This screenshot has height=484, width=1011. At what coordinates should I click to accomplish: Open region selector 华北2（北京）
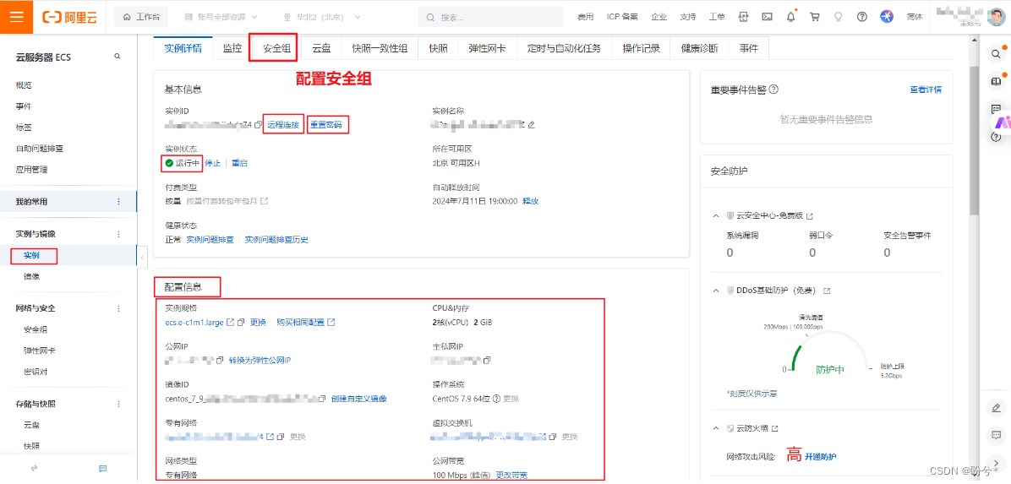coord(320,17)
